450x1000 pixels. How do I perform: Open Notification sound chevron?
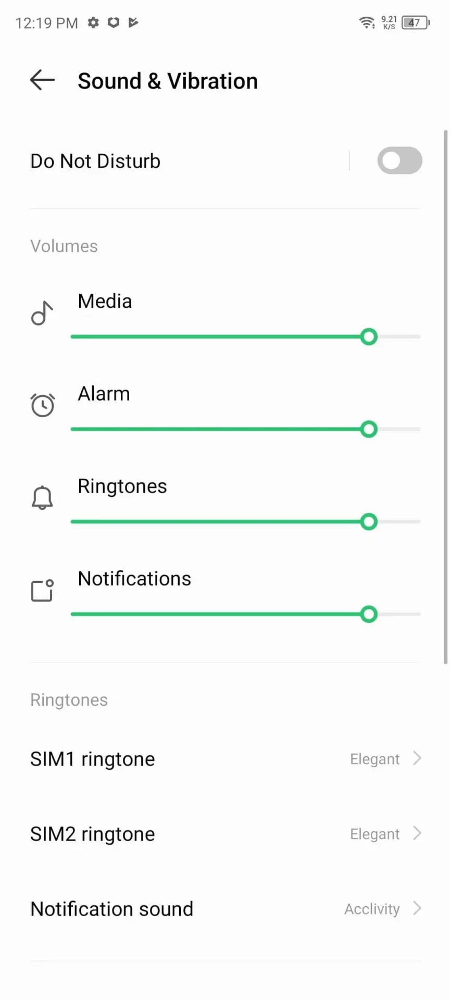pyautogui.click(x=417, y=908)
